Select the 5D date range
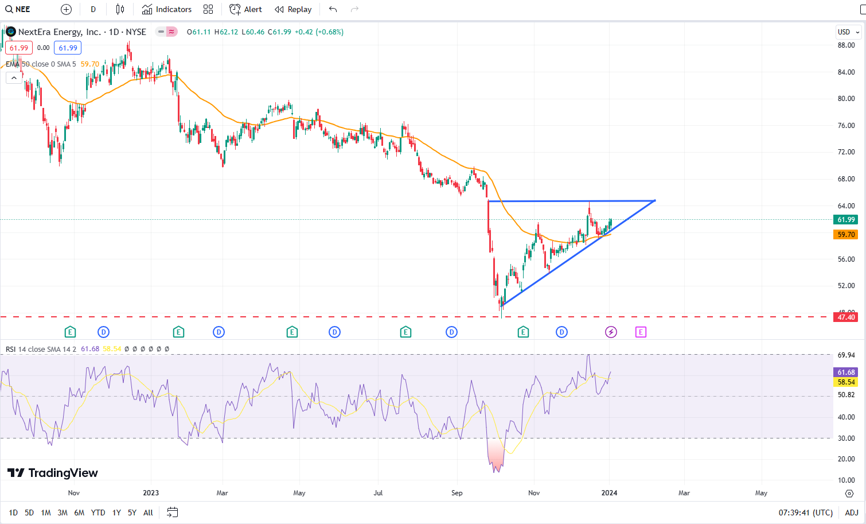Viewport: 866px width, 524px height. coord(29,513)
